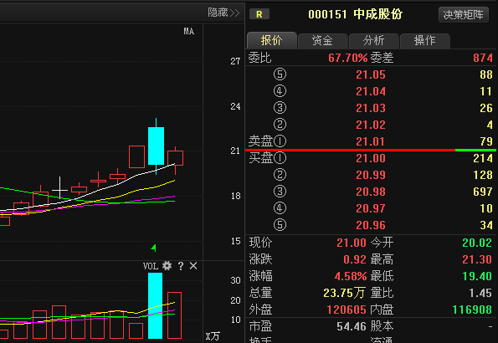Select the 报价 tab
This screenshot has height=343, width=498.
point(271,40)
